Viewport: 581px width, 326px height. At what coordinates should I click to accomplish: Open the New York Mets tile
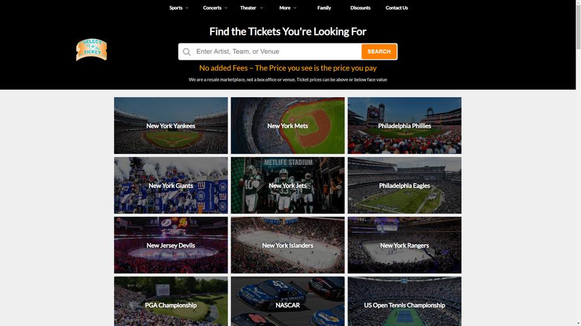[x=287, y=126]
